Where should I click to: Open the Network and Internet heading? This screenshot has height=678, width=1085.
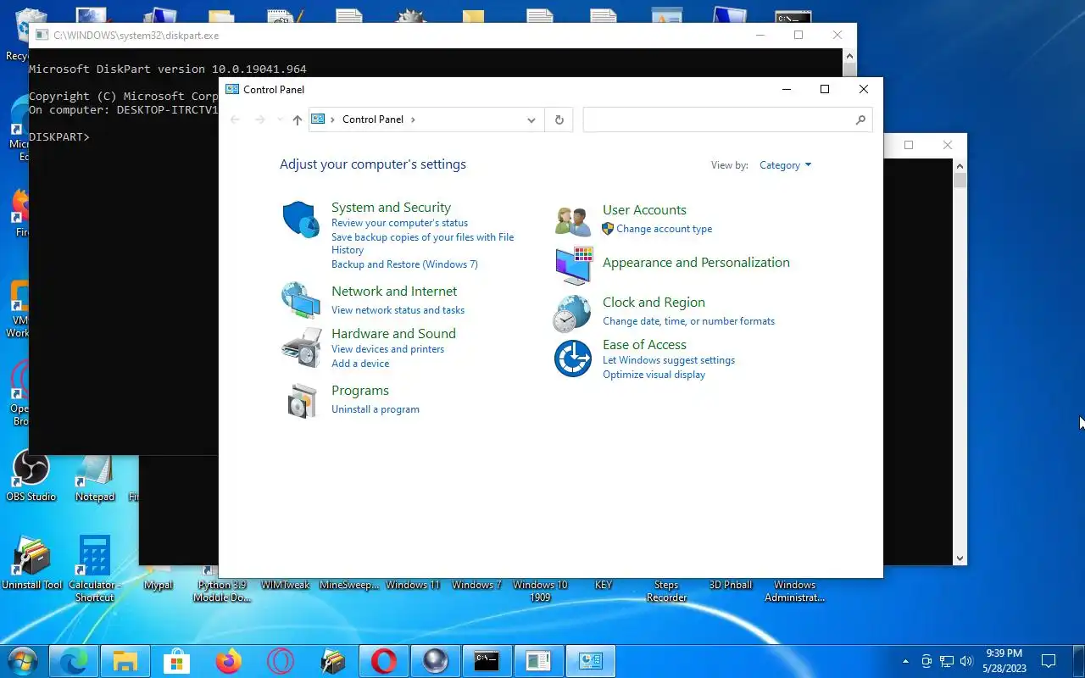(x=394, y=292)
